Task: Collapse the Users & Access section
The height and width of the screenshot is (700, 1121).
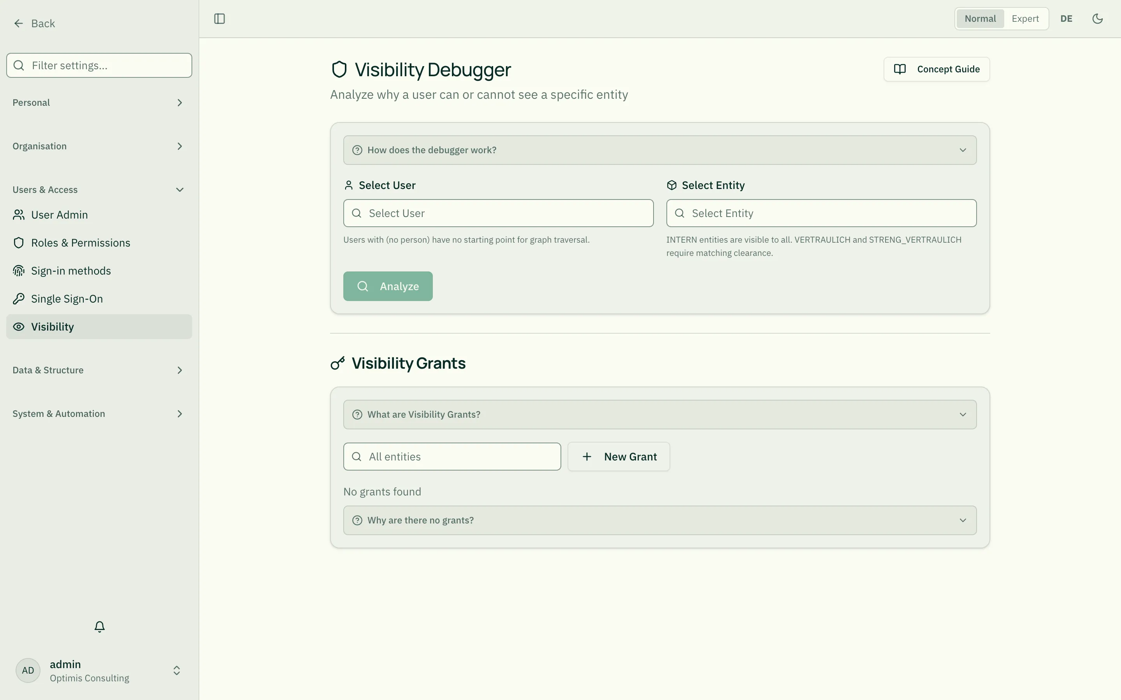Action: [98, 190]
